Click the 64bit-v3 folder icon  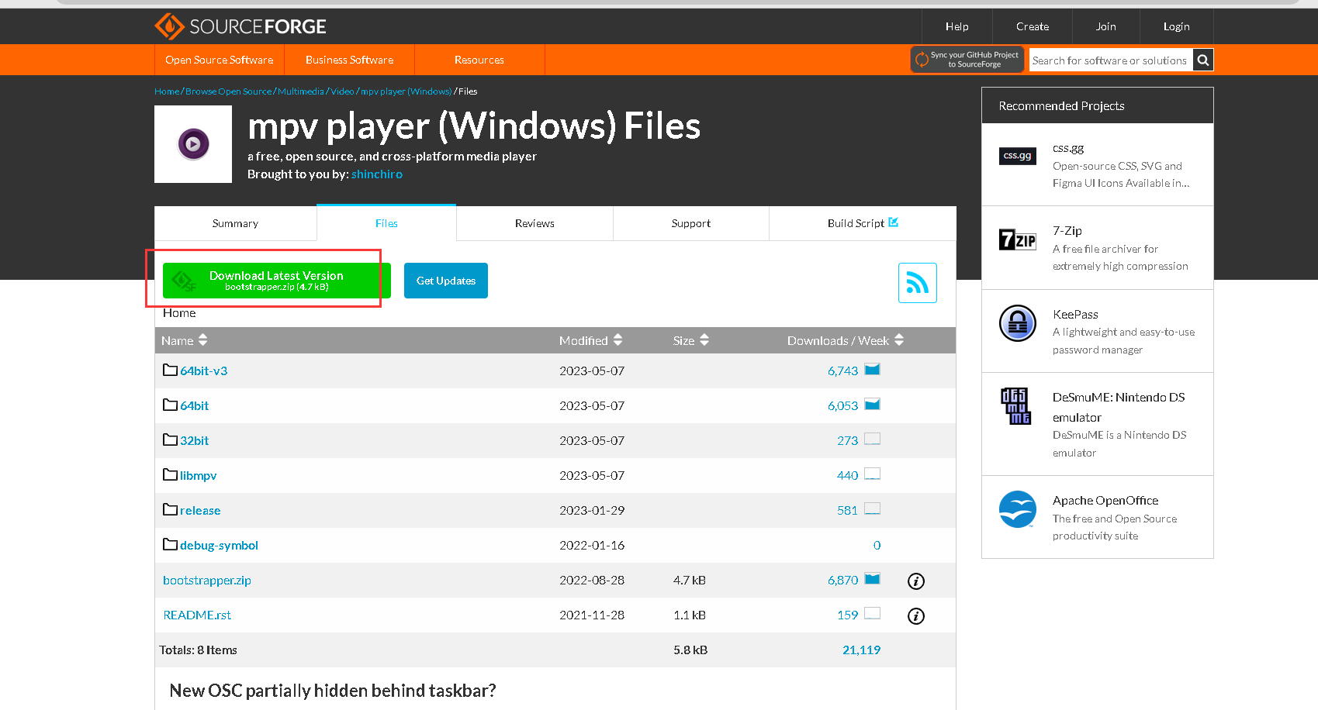tap(170, 370)
